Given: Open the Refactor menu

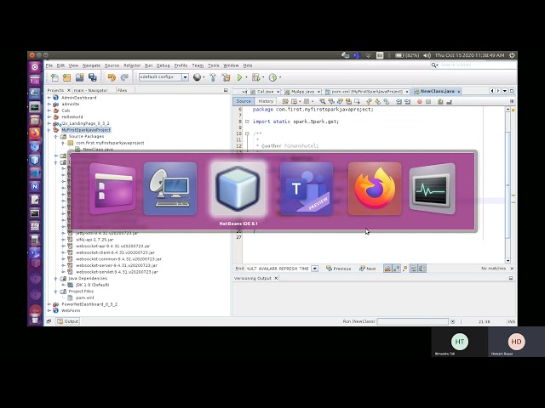Looking at the screenshot, I should coord(132,65).
